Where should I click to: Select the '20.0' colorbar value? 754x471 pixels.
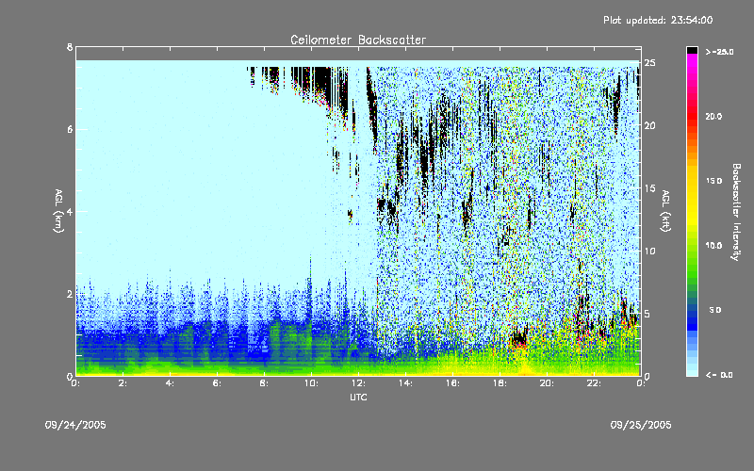click(x=713, y=117)
